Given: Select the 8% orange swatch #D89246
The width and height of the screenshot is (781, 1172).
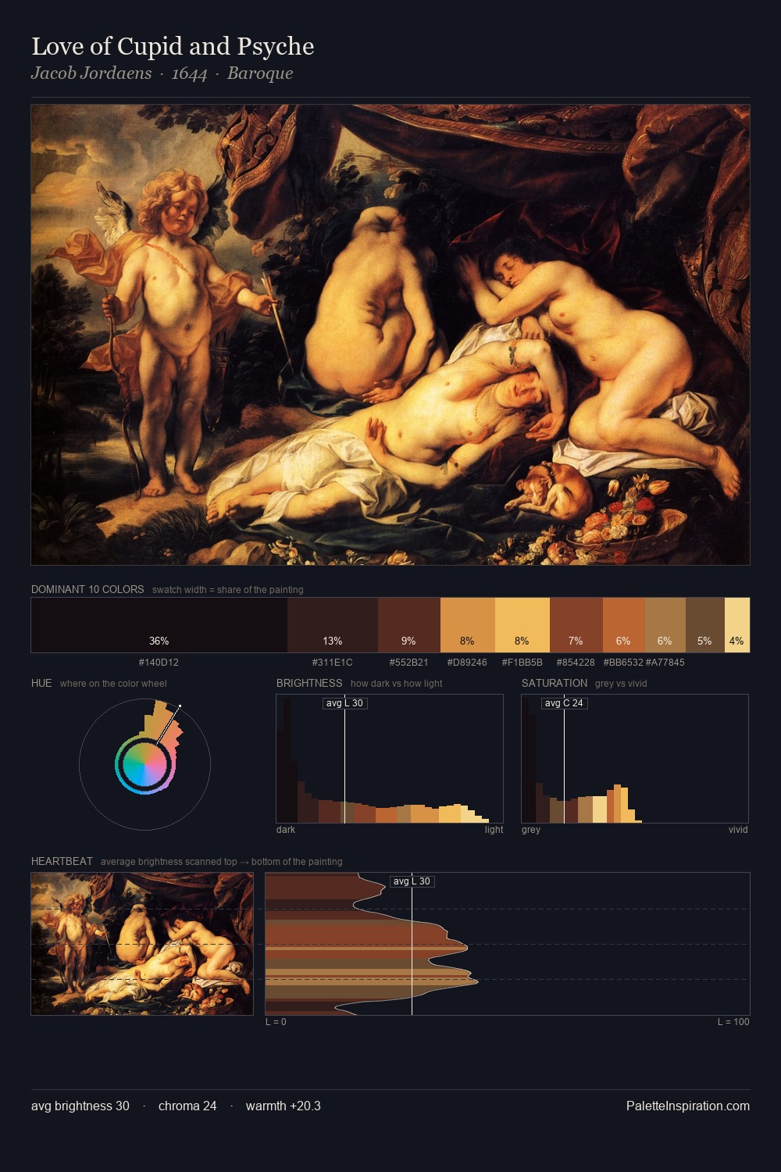Looking at the screenshot, I should click(x=468, y=625).
